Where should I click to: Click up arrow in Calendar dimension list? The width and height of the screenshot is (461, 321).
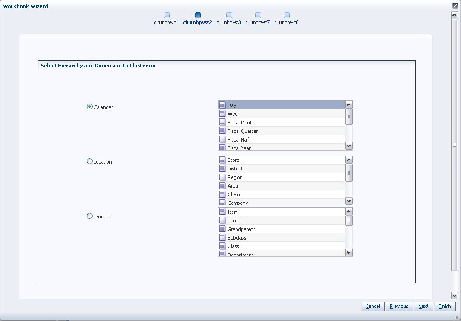[x=349, y=104]
